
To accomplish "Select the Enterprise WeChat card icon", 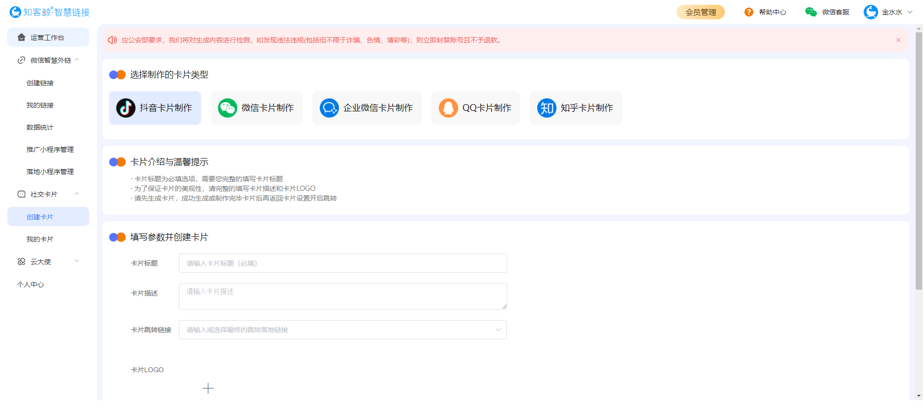I will (329, 108).
